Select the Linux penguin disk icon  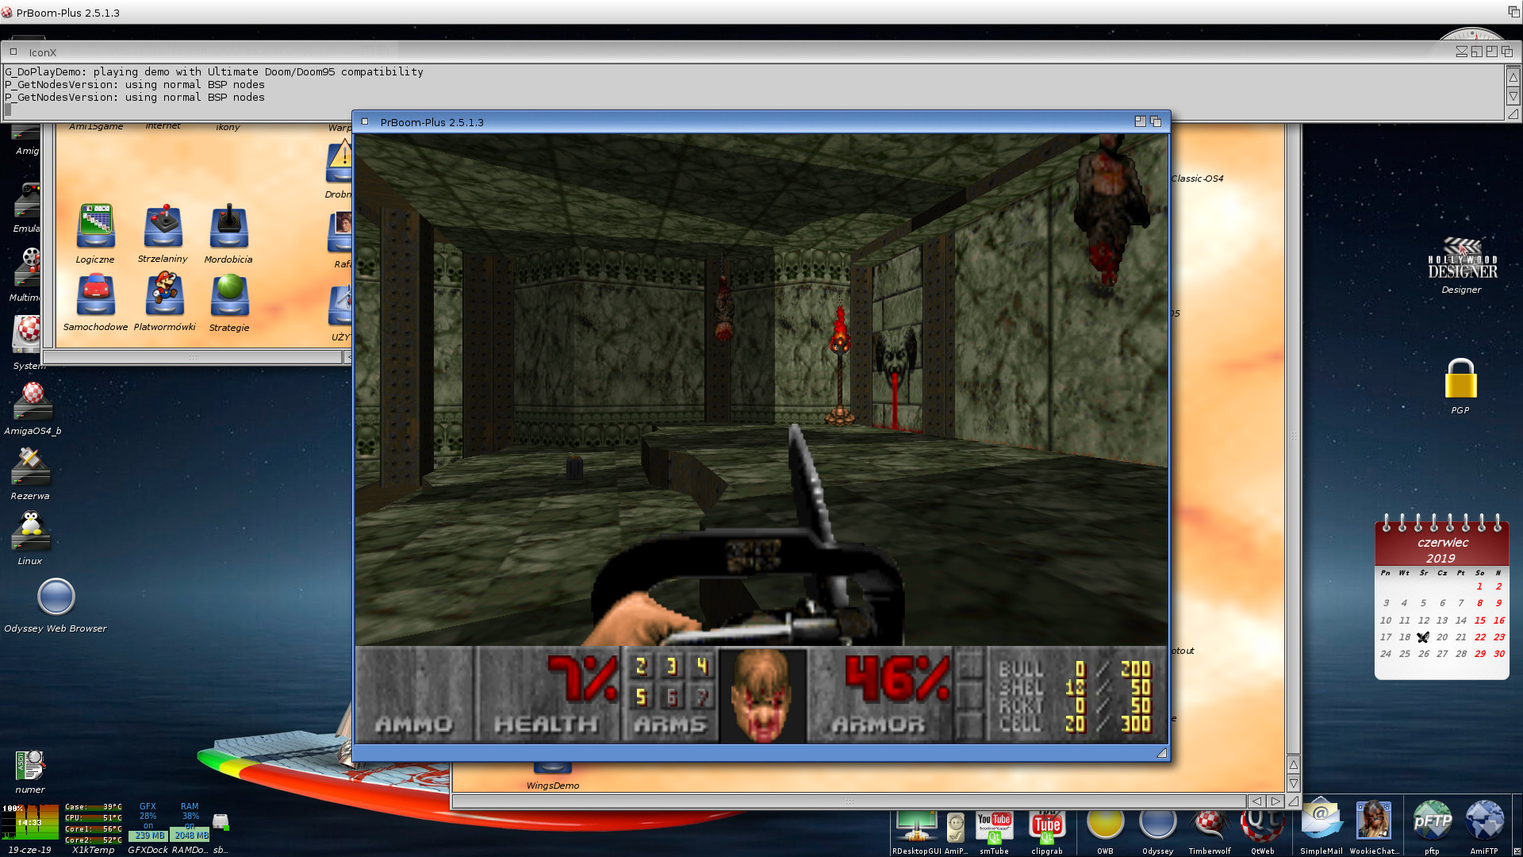30,531
